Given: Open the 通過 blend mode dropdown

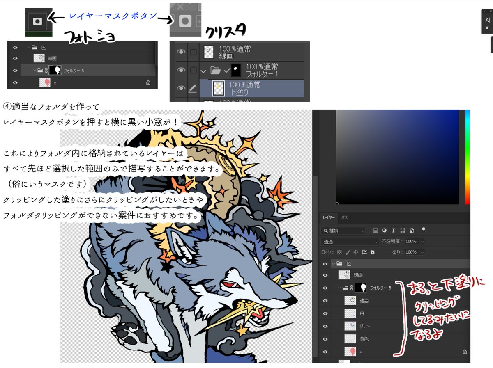Looking at the screenshot, I should [350, 242].
